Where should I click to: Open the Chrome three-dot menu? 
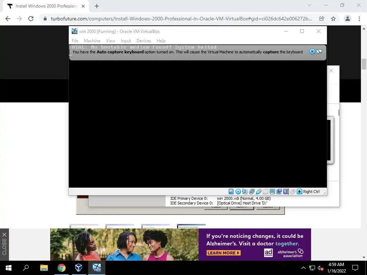pos(359,19)
